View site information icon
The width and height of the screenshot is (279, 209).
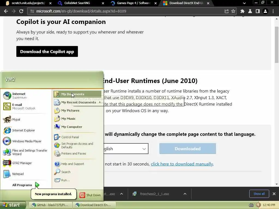(32, 11)
